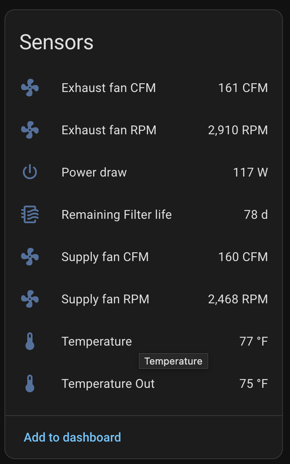Click the Power draw power icon
The height and width of the screenshot is (464, 290).
tap(30, 173)
